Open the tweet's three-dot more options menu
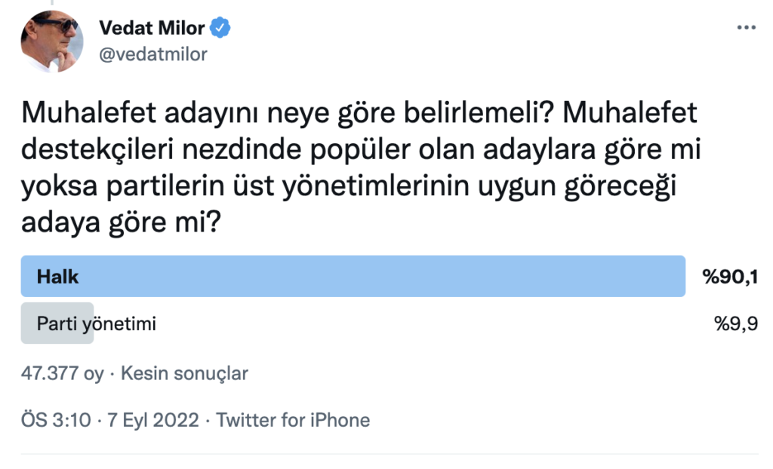 [x=745, y=27]
